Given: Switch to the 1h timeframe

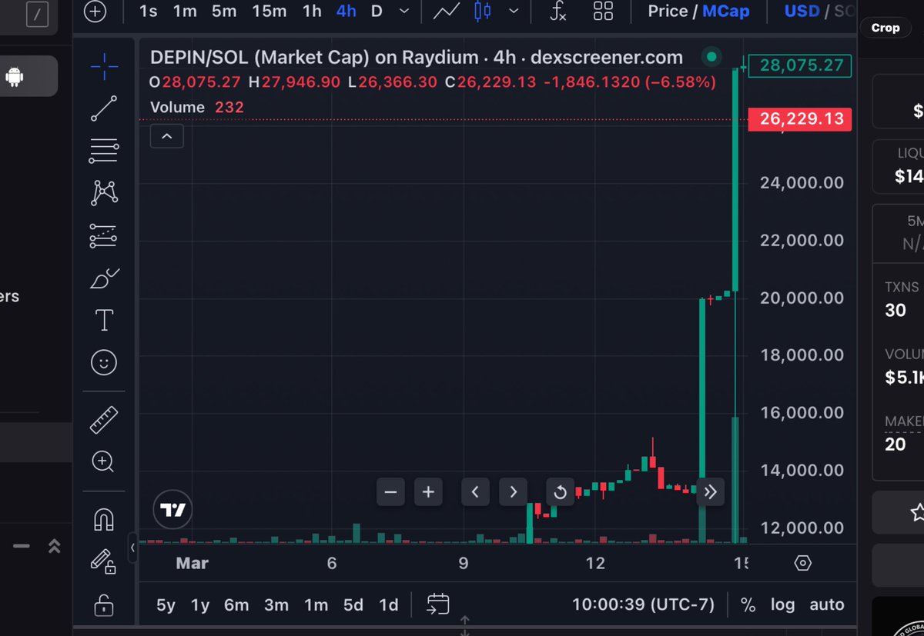Looking at the screenshot, I should pos(312,11).
